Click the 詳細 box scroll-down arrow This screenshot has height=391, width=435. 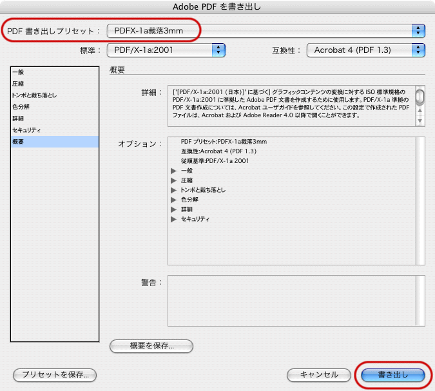[420, 121]
